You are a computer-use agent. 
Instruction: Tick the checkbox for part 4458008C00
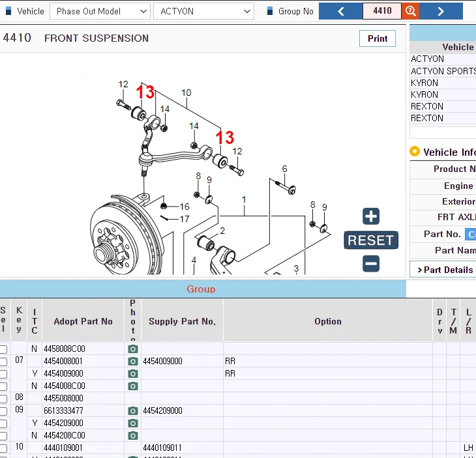point(3,350)
